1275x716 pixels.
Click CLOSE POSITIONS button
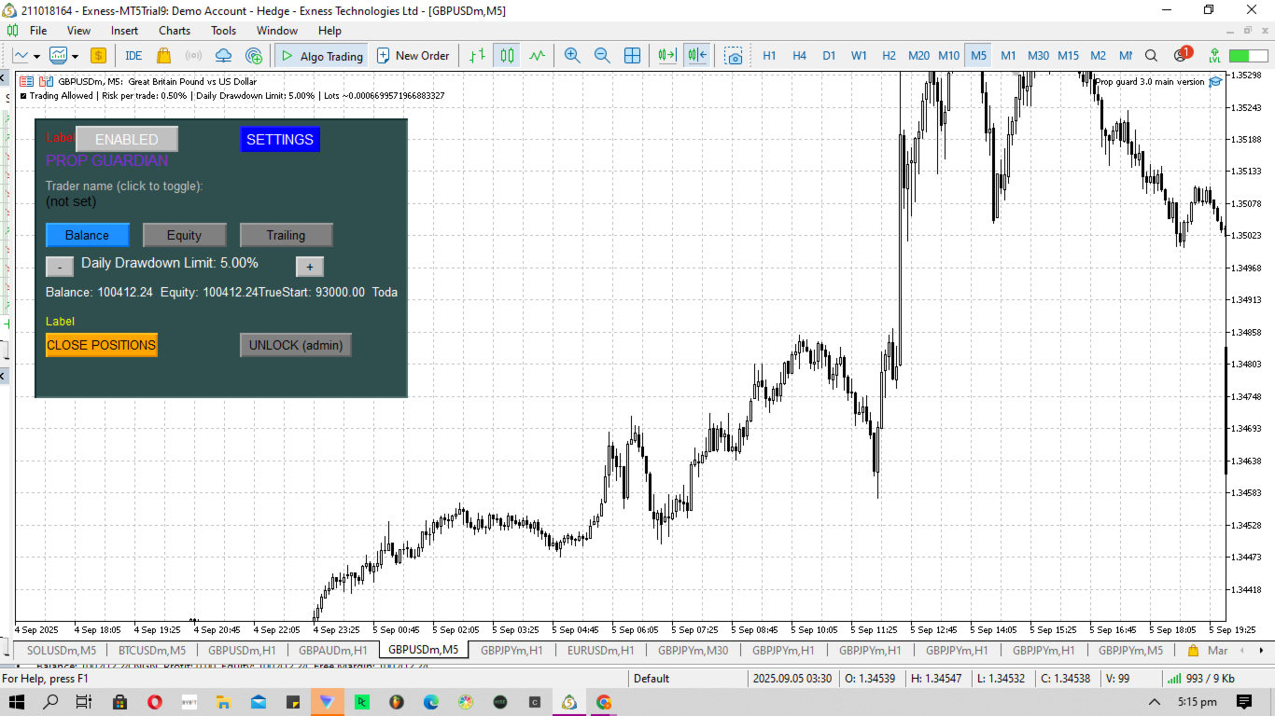[102, 345]
